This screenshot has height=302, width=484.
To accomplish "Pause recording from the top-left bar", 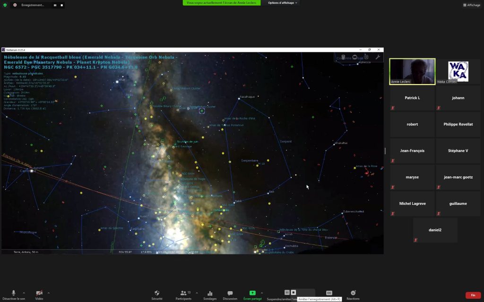I will tap(55, 5).
